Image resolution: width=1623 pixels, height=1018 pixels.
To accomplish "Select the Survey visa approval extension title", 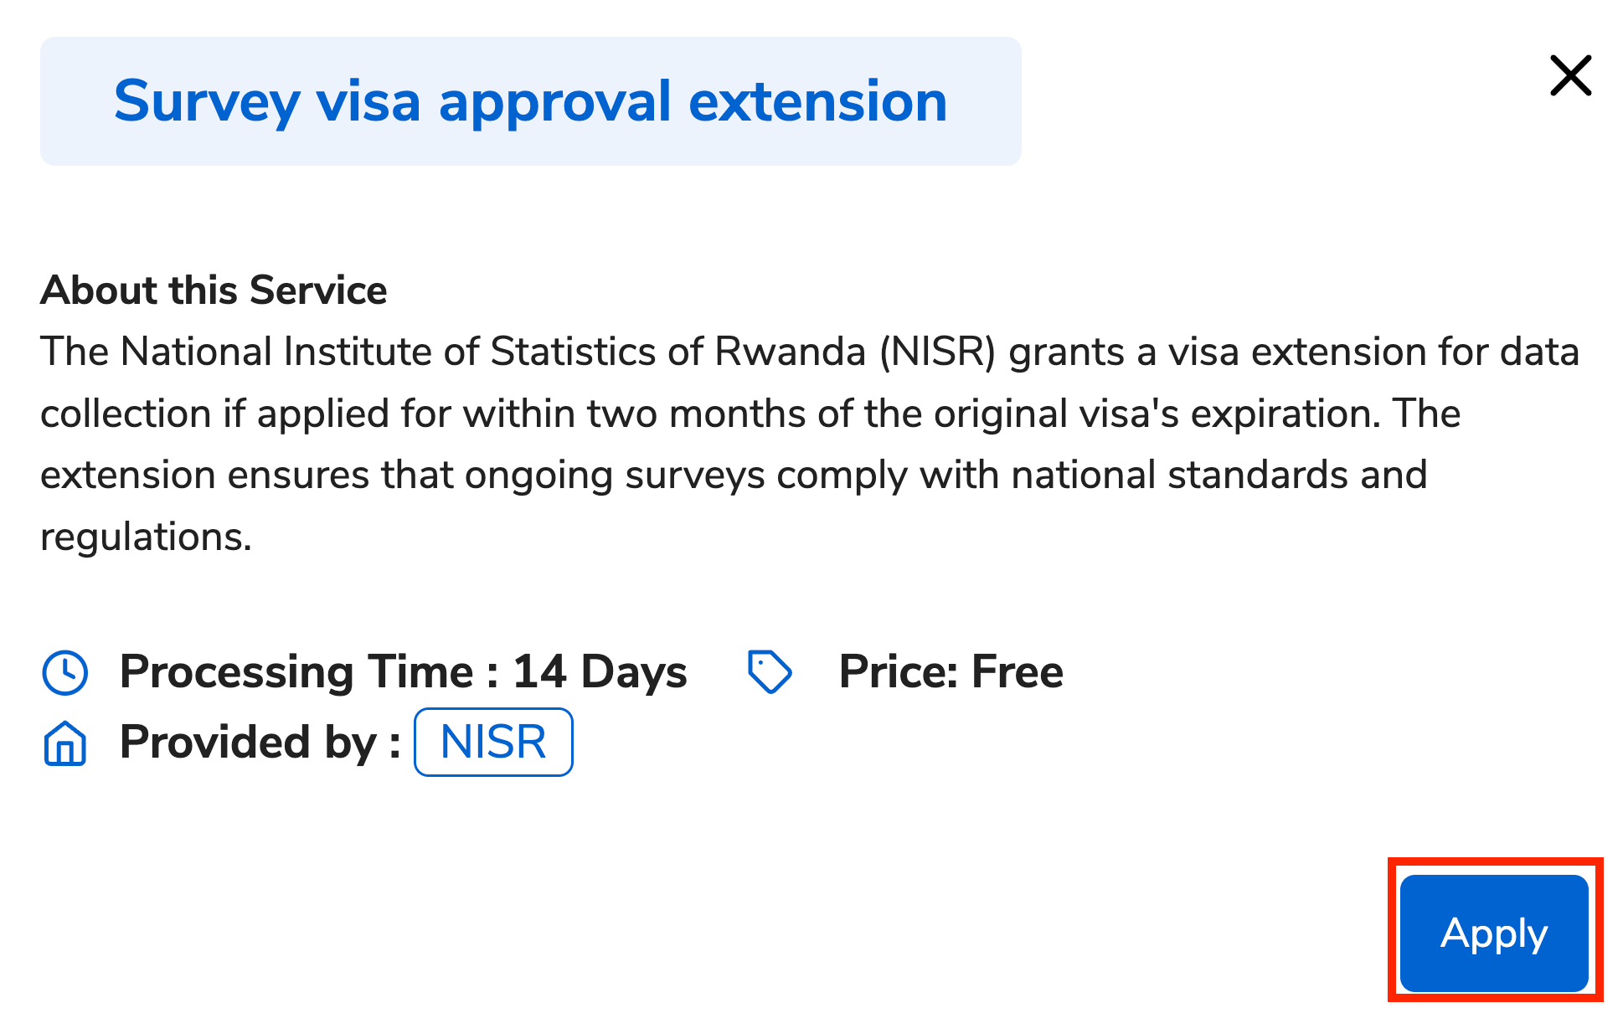I will 530,101.
